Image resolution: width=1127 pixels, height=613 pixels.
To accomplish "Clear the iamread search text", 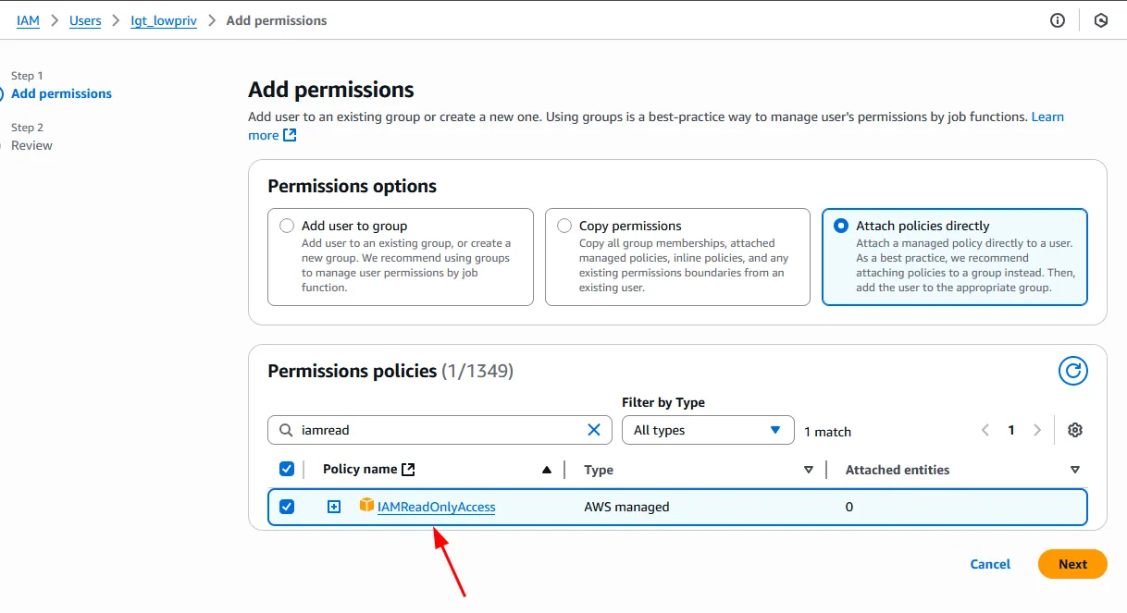I will pyautogui.click(x=594, y=430).
